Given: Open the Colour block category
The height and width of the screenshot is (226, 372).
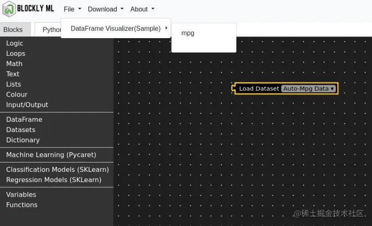Looking at the screenshot, I should point(17,94).
